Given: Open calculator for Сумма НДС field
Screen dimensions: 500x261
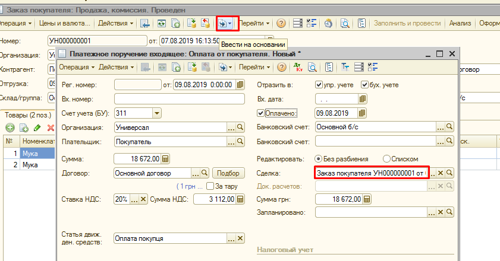Looking at the screenshot, I should pyautogui.click(x=240, y=199).
